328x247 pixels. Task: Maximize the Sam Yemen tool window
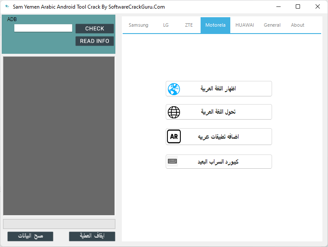pyautogui.click(x=298, y=7)
